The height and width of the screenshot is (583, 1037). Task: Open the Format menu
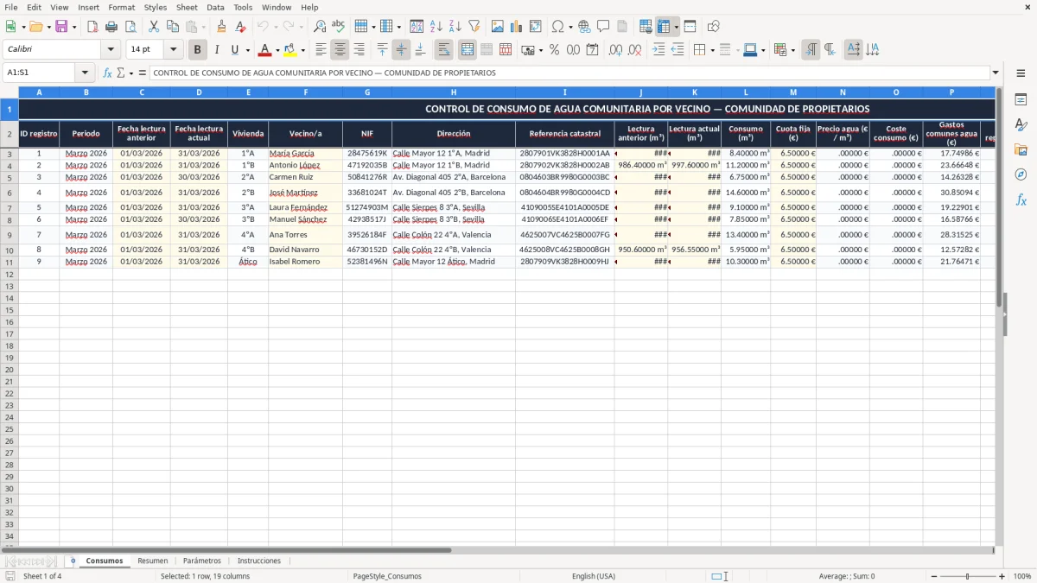[x=121, y=7]
